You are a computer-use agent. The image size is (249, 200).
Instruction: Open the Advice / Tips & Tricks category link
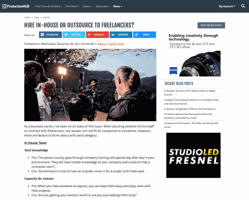coord(111,44)
